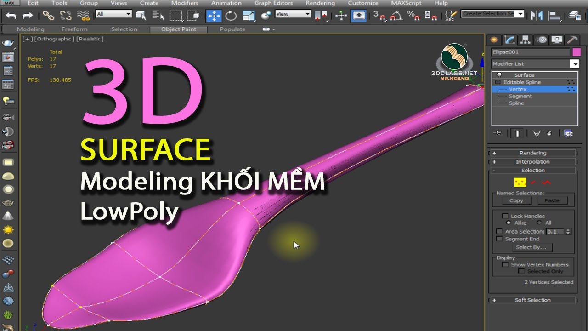588x331 pixels.
Task: Enable Segment End checkbox
Action: pos(499,239)
